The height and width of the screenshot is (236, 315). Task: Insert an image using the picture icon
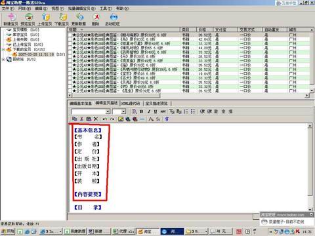(121, 119)
